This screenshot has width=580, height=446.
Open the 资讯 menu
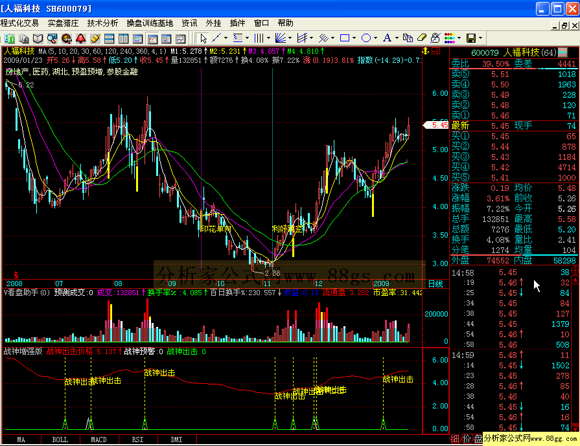189,23
